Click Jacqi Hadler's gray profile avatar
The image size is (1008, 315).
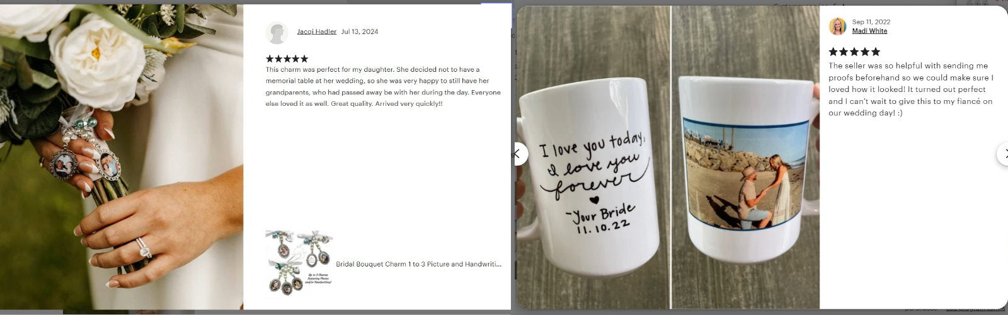[277, 32]
